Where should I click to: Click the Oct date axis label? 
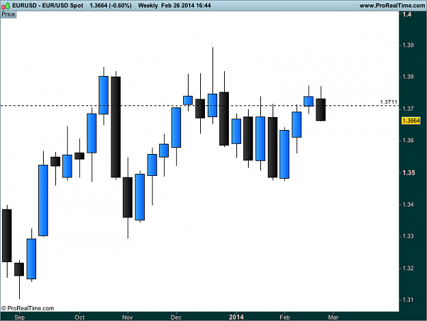tap(79, 317)
